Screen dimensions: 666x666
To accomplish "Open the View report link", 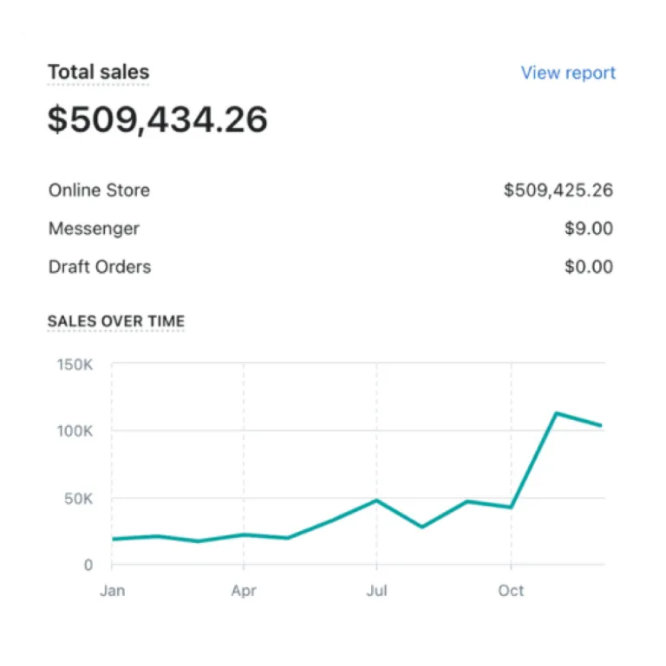I will [568, 73].
